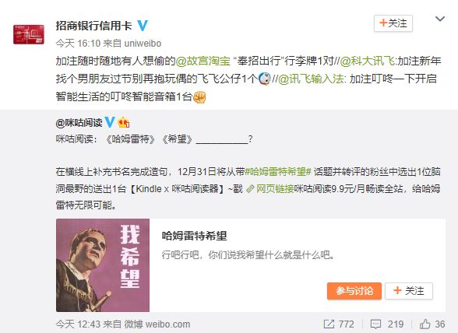Click the orange 参与讨论 button
458x333 pixels.
[354, 291]
